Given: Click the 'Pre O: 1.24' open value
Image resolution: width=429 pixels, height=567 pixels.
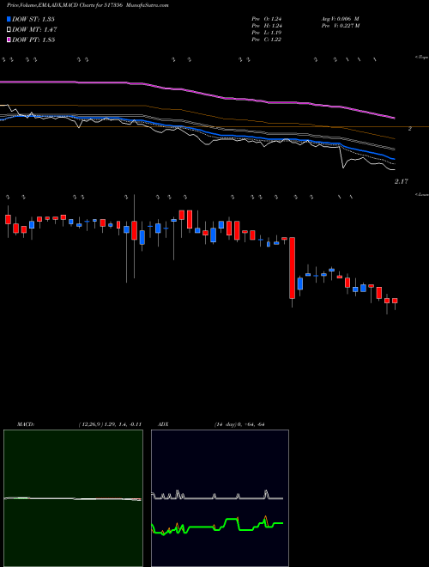Looking at the screenshot, I should click(267, 18).
